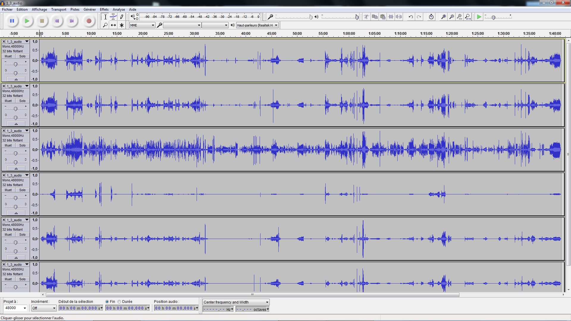Toggle Solo on the first track
Image resolution: width=571 pixels, height=321 pixels.
coord(23,56)
